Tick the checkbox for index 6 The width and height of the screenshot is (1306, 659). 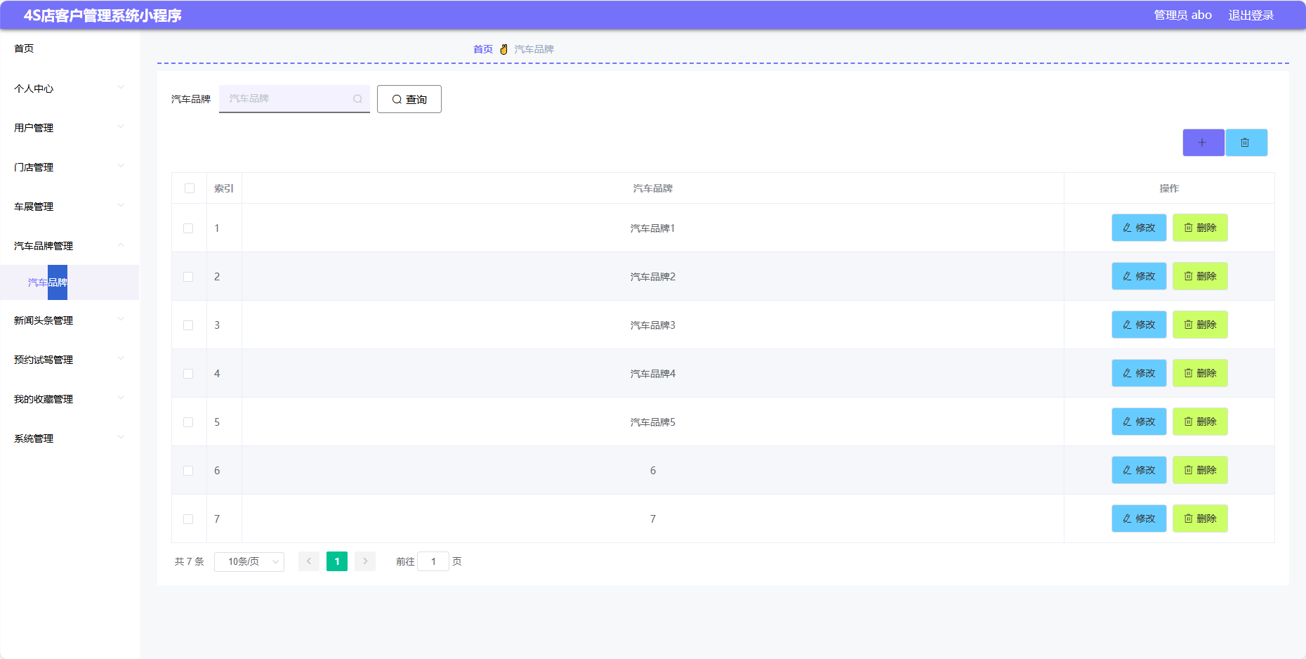(188, 471)
